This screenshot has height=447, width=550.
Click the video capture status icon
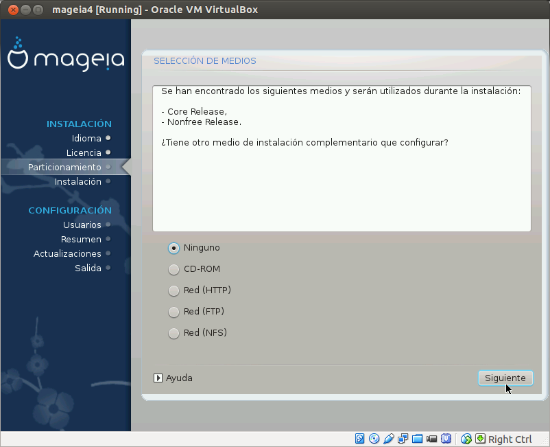(433, 439)
